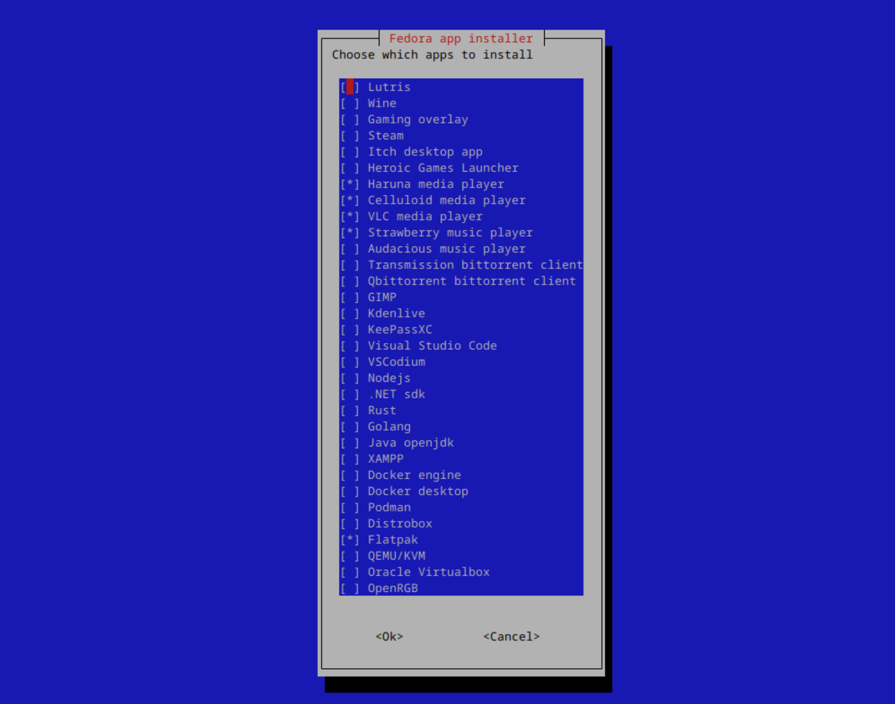
Task: Select Transmission bittorrent client checkbox
Action: (x=350, y=265)
